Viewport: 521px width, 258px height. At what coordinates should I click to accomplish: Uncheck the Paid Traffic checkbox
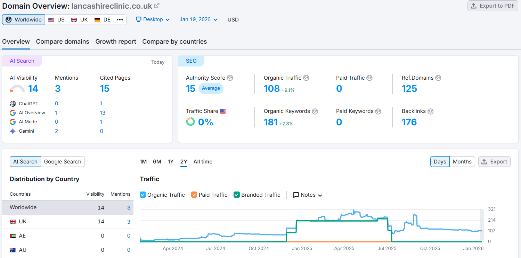point(194,195)
